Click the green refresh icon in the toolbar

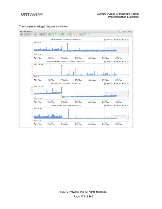81,34
